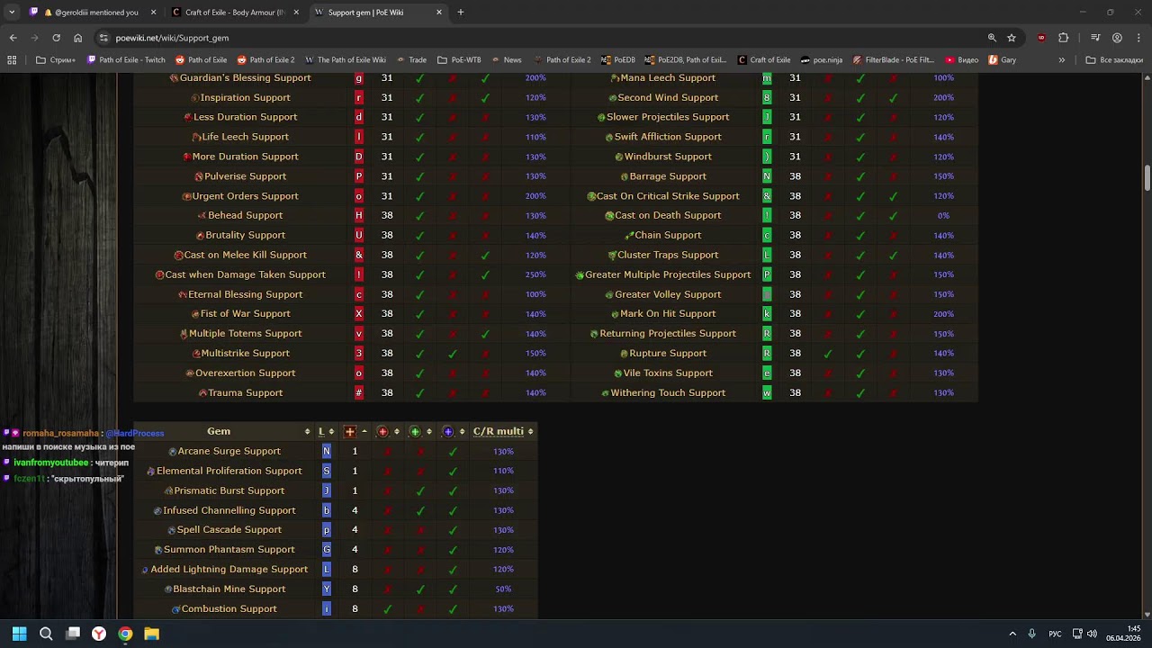Open Windows taskbar search
The width and height of the screenshot is (1152, 648).
tap(46, 634)
